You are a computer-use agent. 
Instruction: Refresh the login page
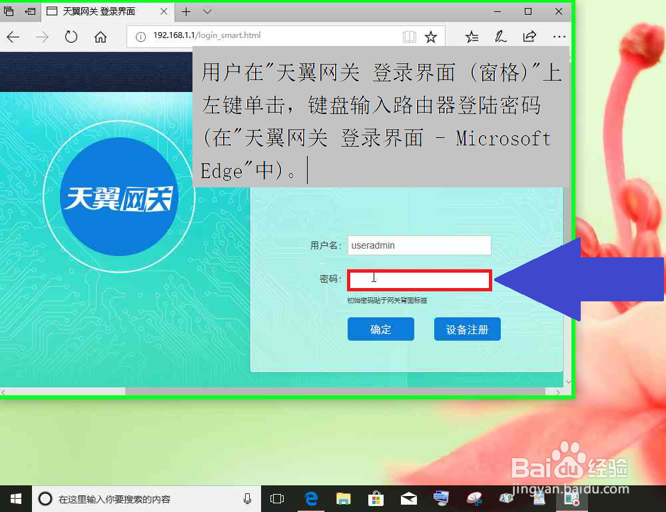[x=71, y=37]
